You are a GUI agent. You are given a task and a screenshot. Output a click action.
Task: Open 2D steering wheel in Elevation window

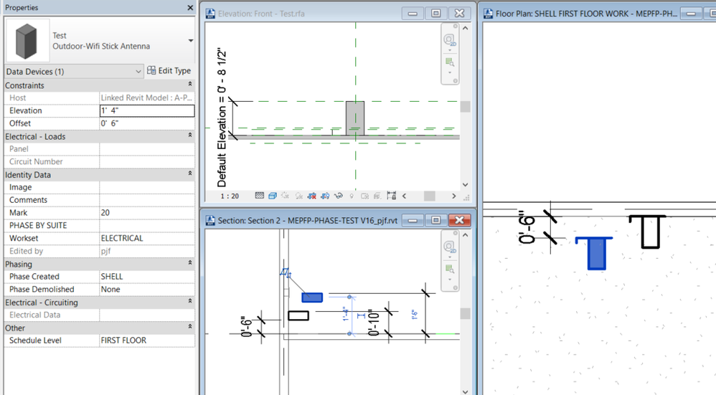(450, 40)
